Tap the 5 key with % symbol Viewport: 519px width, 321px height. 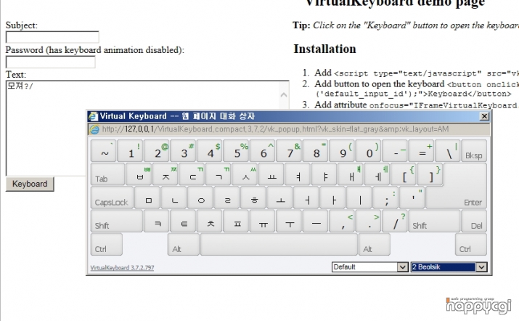point(236,151)
